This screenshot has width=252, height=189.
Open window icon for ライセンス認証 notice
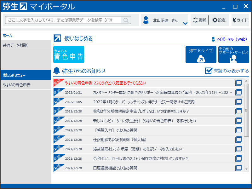tap(238, 83)
